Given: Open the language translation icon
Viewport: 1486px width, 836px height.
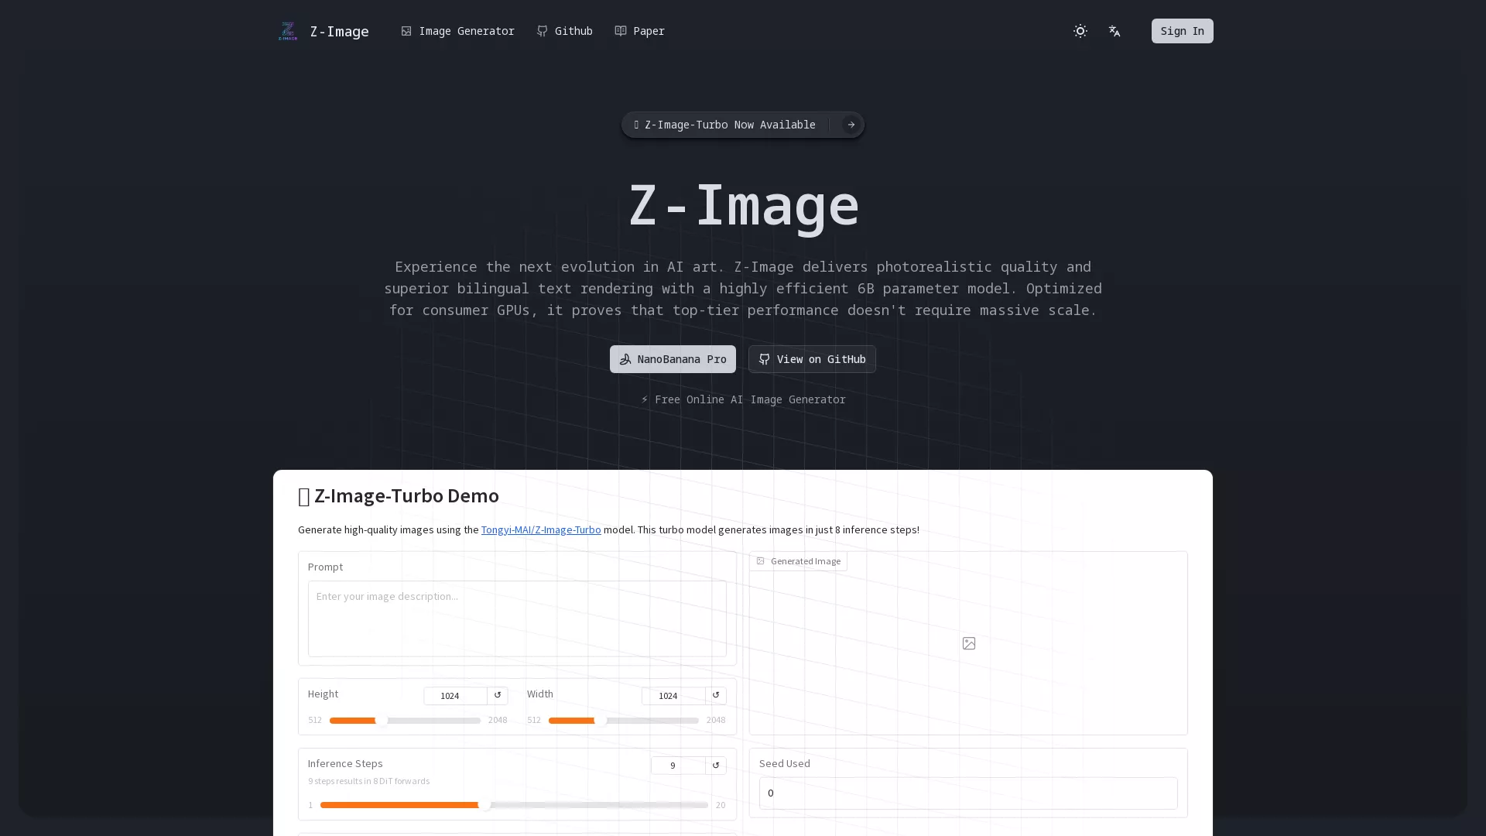Looking at the screenshot, I should [x=1114, y=31].
